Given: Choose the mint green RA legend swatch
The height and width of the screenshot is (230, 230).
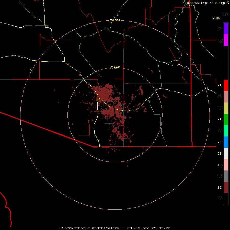Looking at the screenshot, I should tap(226, 131).
